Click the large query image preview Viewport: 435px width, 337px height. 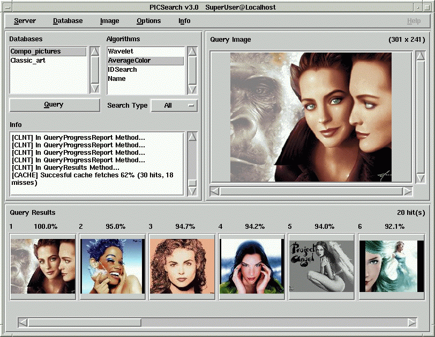[311, 117]
